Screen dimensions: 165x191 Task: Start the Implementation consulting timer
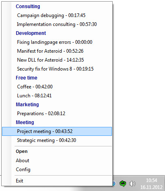pyautogui.click(x=57, y=24)
